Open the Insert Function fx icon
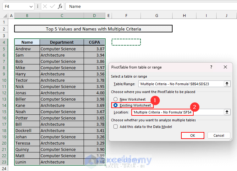Screen dimensions: 237x171 pos(60,6)
